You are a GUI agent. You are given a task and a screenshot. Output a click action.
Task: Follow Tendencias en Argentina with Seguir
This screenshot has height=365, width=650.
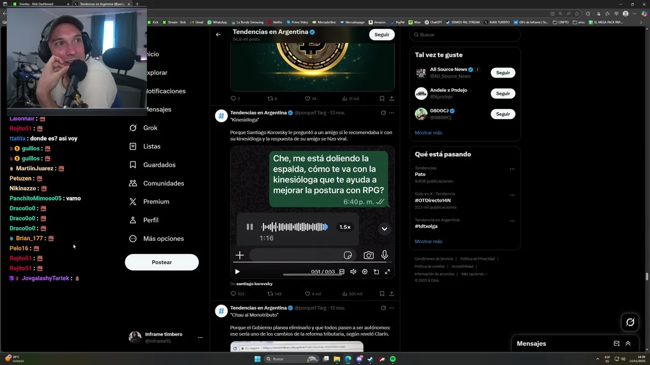click(382, 34)
